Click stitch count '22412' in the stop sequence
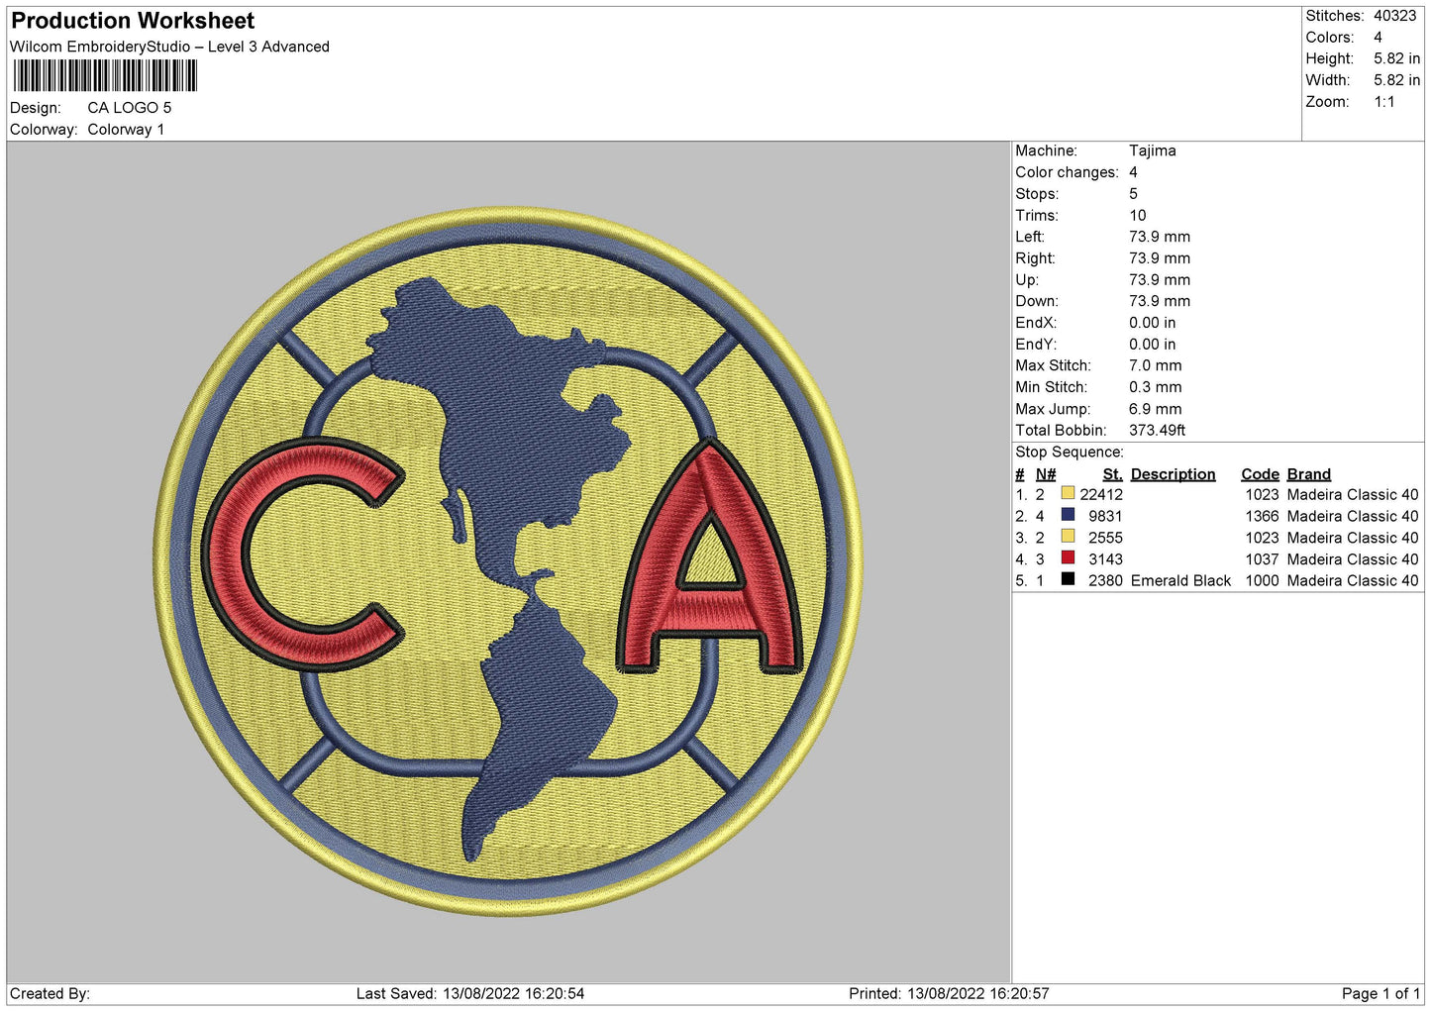Viewport: 1431px width, 1011px height. point(1101,495)
